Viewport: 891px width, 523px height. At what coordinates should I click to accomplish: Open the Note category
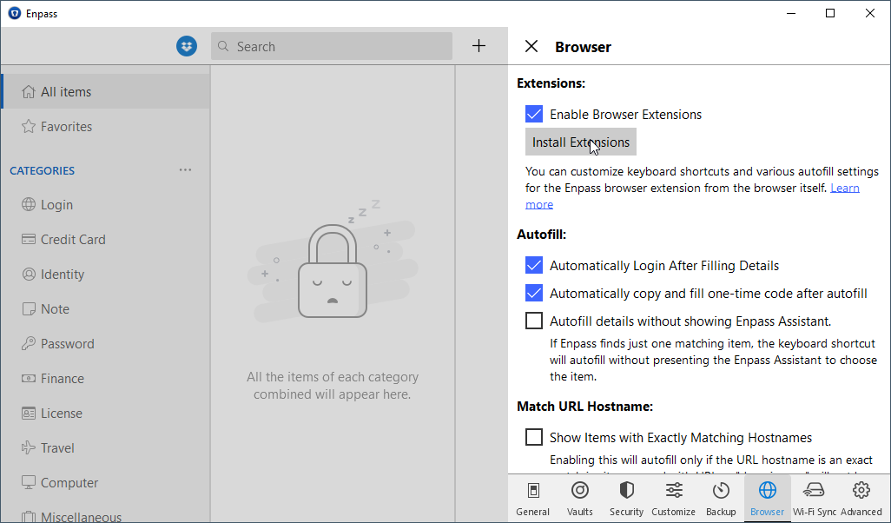pos(106,308)
